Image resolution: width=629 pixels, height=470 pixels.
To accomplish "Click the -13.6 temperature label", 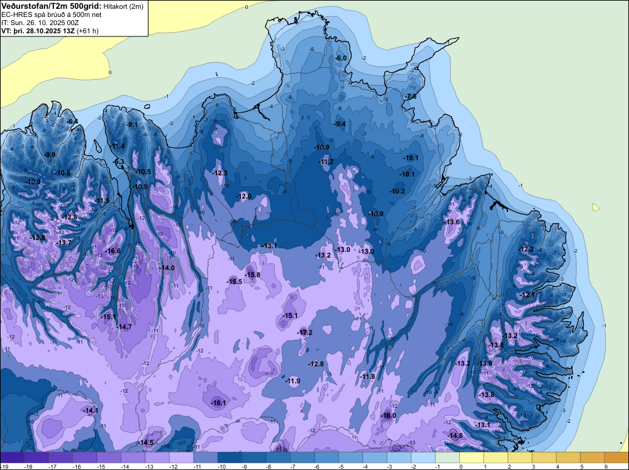I will coord(452,222).
